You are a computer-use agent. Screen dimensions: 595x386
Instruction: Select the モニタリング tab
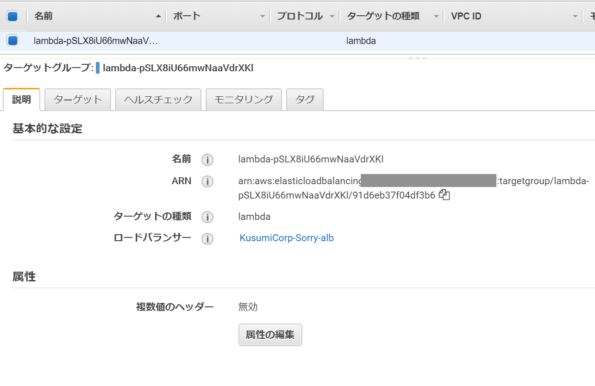click(x=244, y=99)
